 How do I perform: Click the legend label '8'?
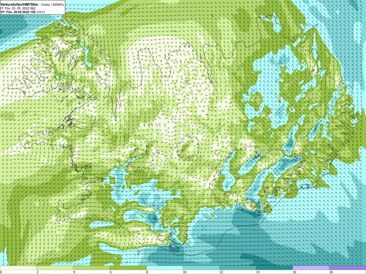coord(147,272)
